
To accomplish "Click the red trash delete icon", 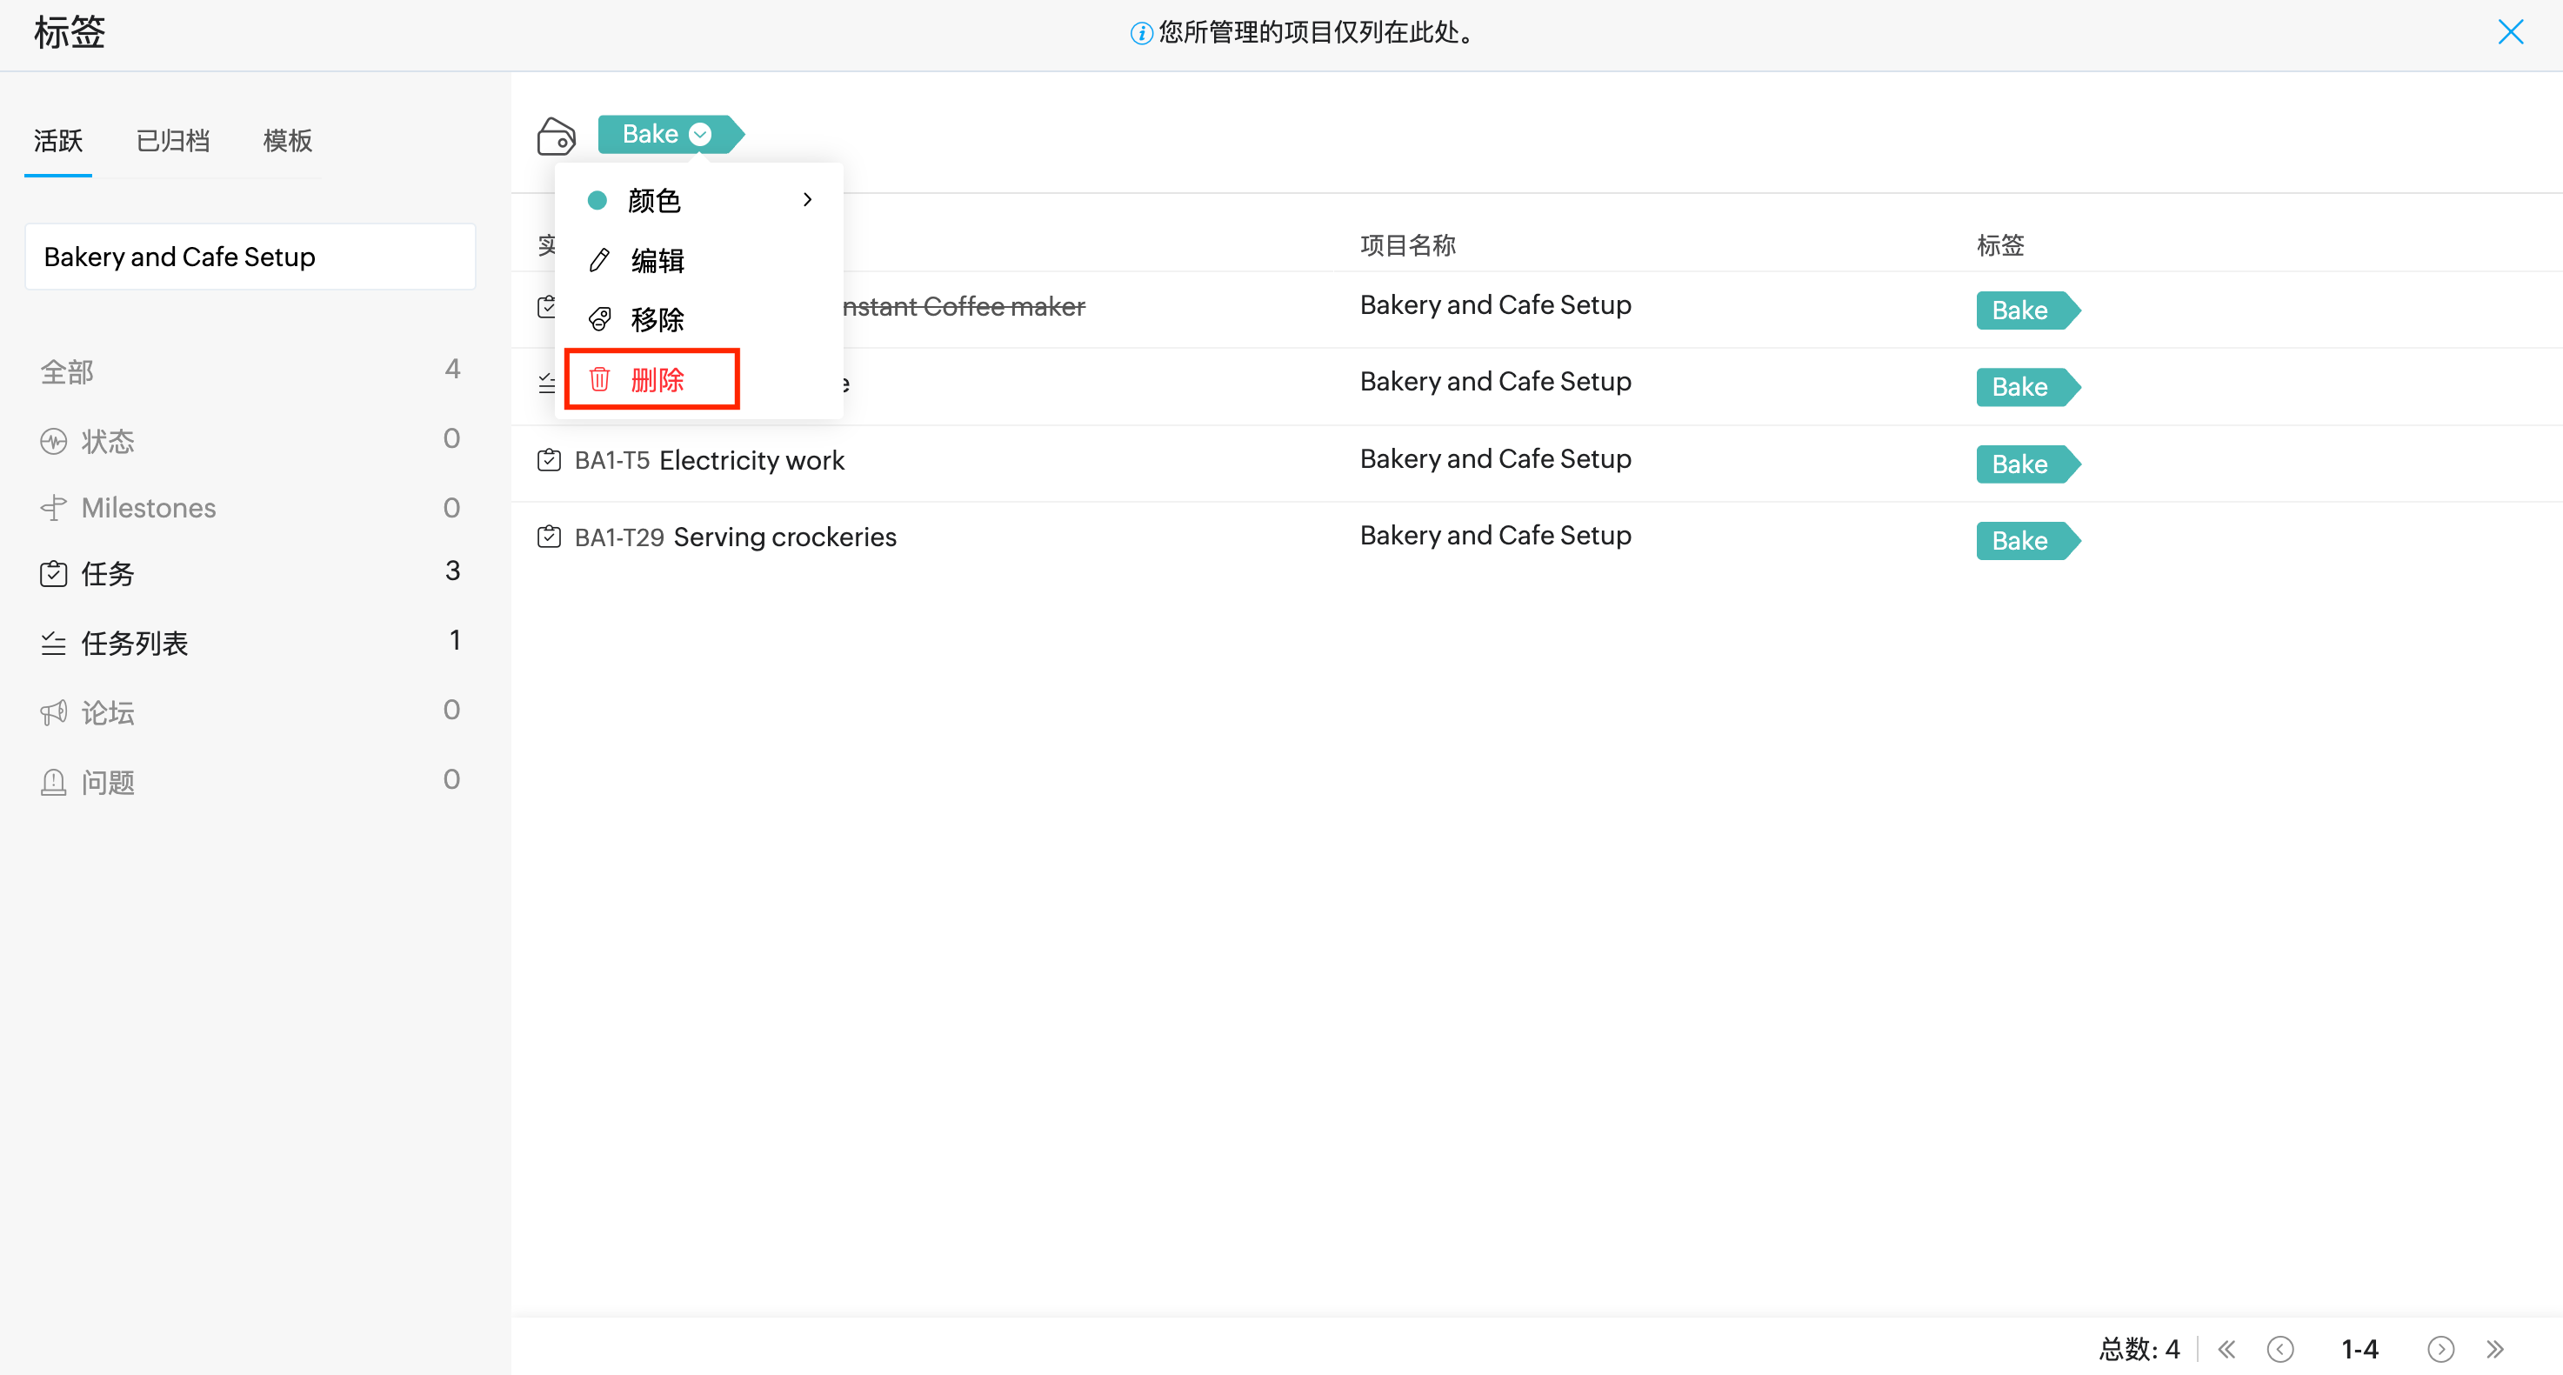I will click(x=599, y=379).
